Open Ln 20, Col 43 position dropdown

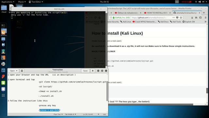91,114
